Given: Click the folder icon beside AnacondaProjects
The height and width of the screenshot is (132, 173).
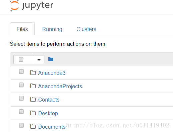Looking at the screenshot, I should point(33,86).
